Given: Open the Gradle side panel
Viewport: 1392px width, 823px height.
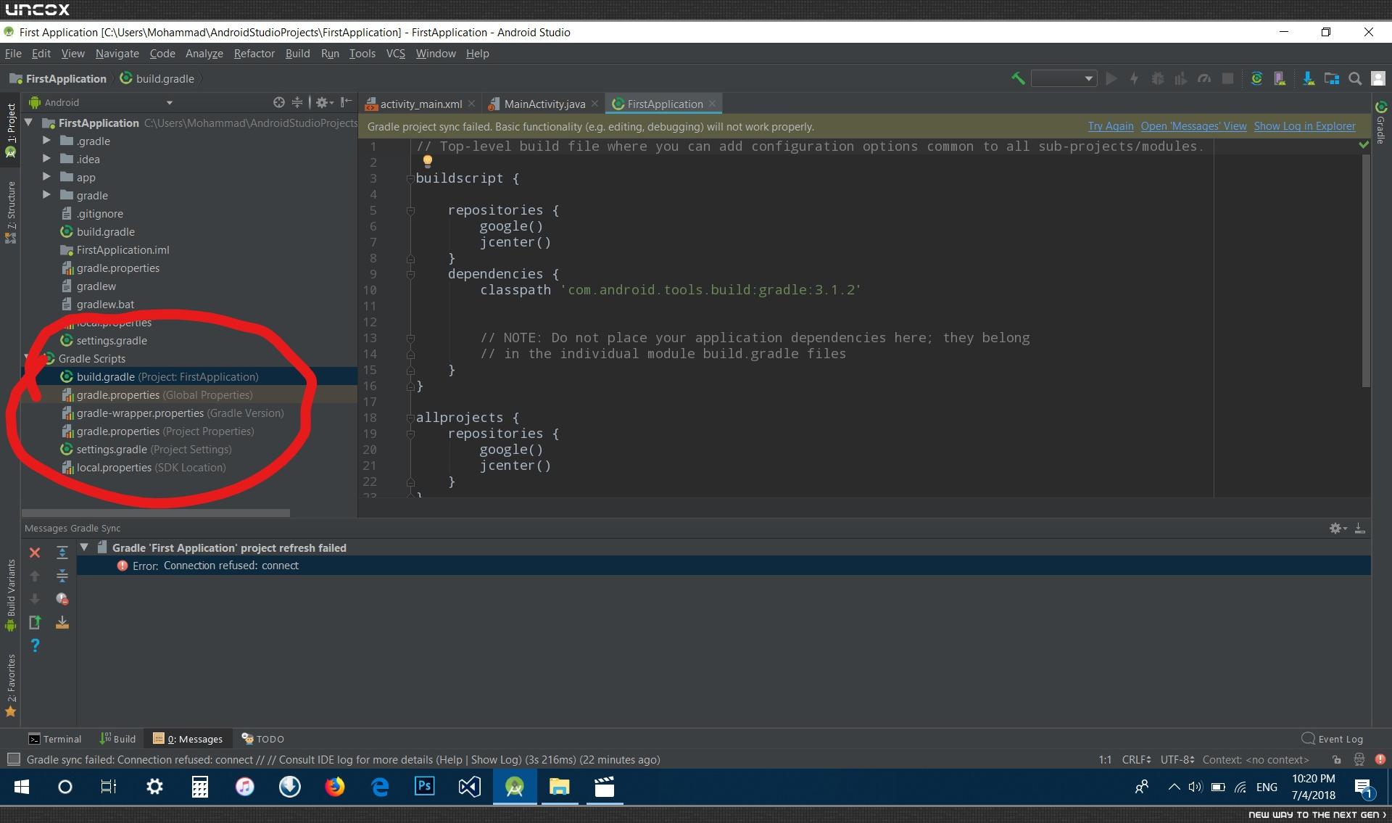Looking at the screenshot, I should (1380, 122).
